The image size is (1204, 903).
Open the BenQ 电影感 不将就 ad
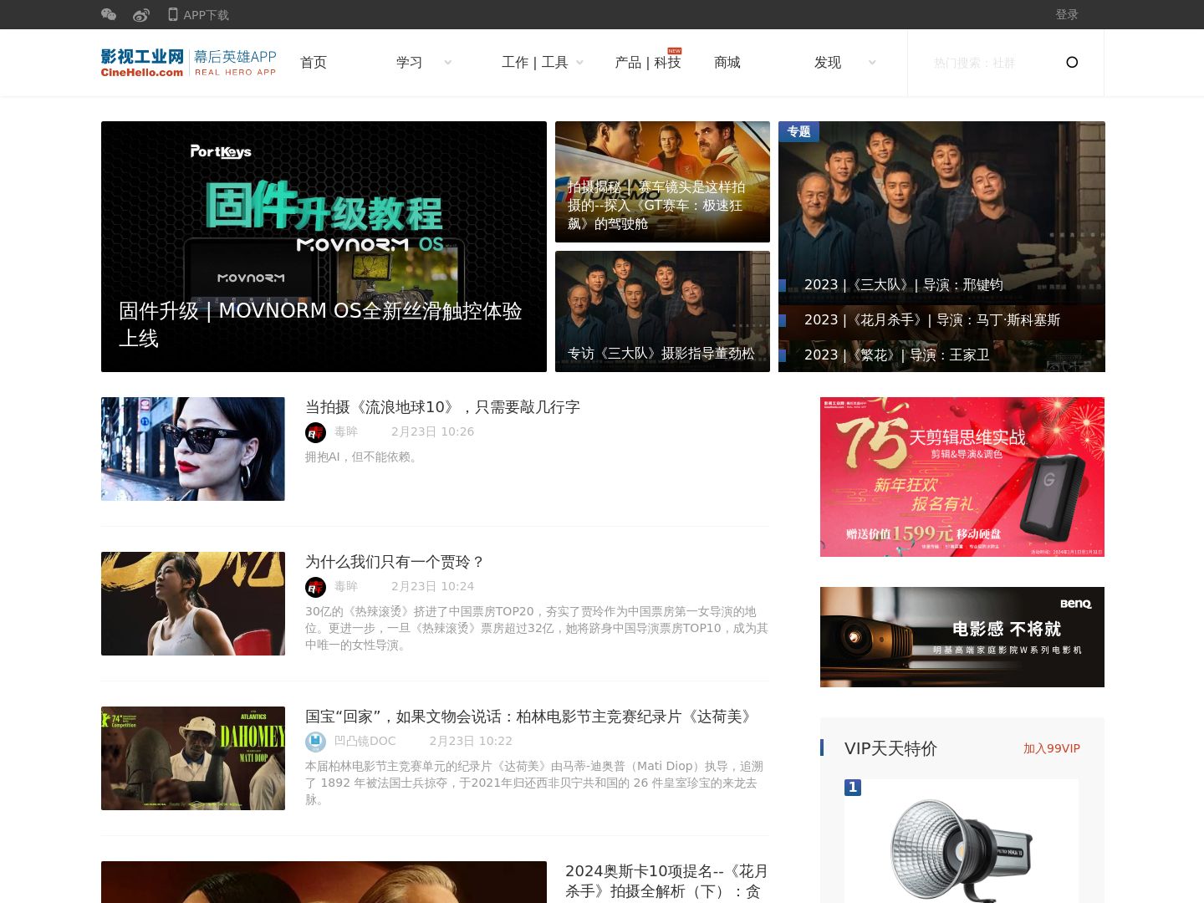[x=962, y=637]
